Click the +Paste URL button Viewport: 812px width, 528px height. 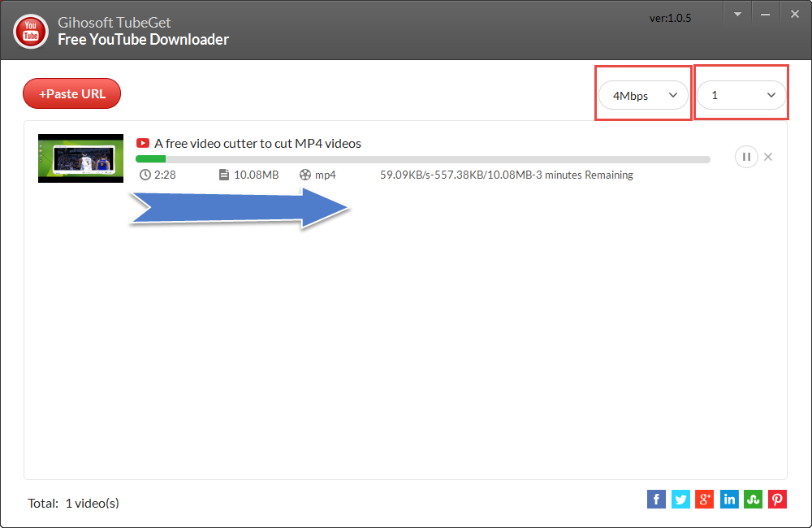coord(72,93)
